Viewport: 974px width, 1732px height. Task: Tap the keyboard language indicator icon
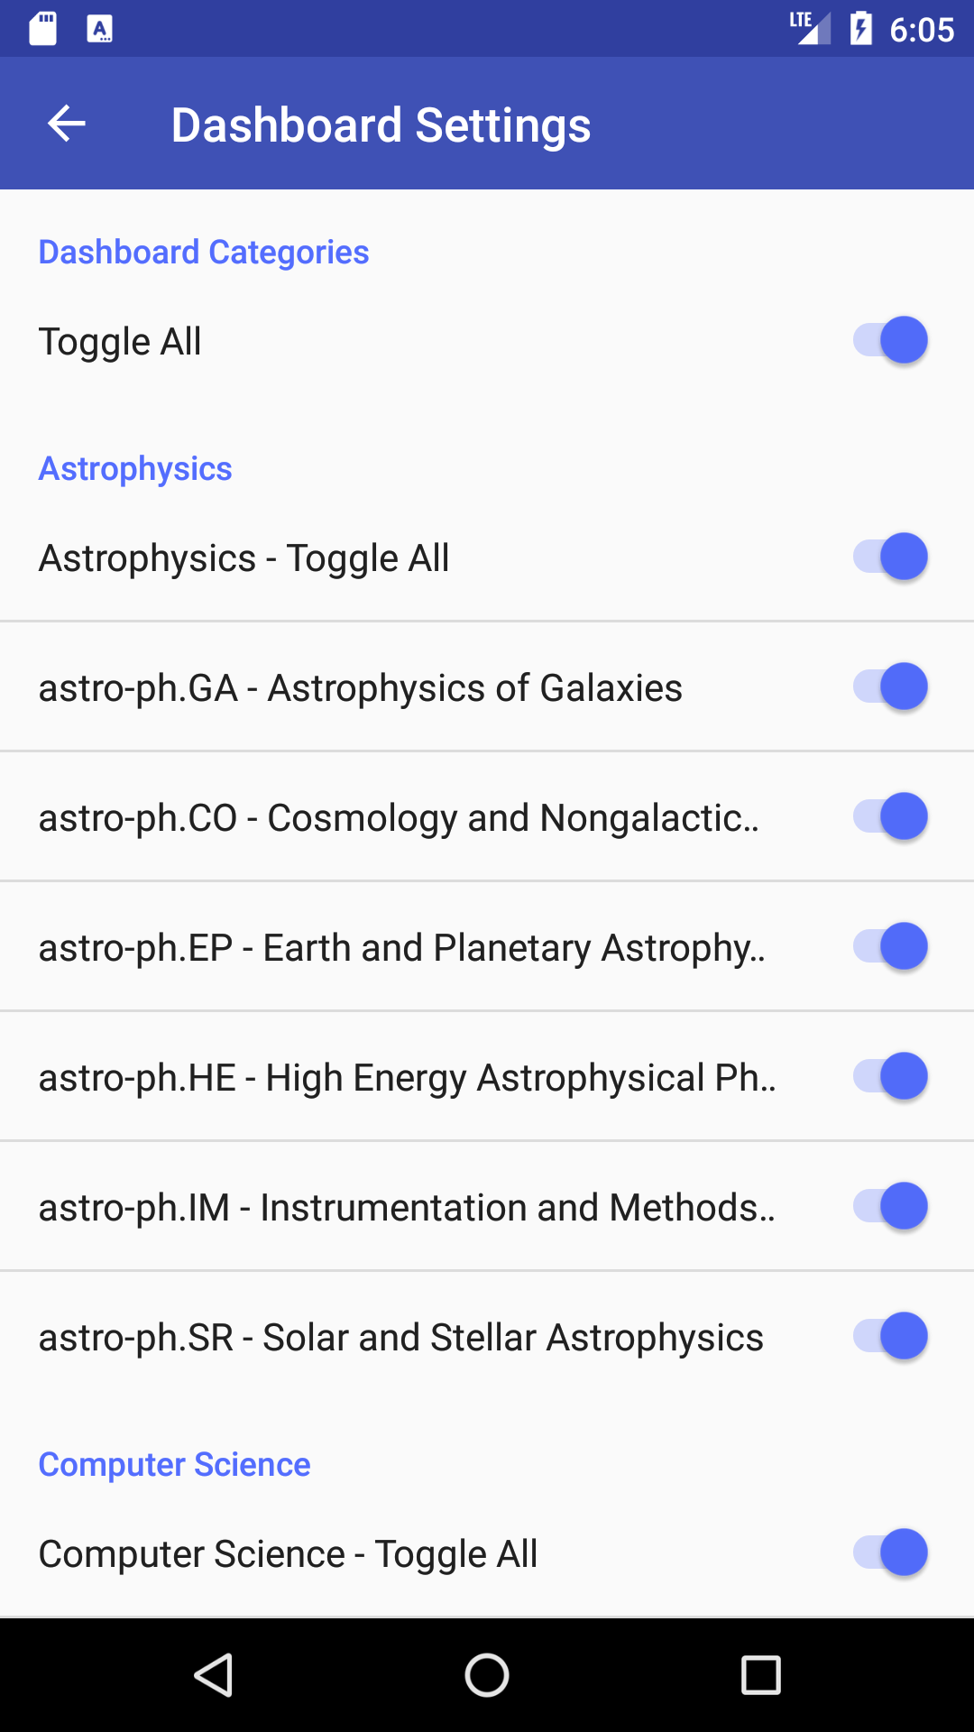99,29
